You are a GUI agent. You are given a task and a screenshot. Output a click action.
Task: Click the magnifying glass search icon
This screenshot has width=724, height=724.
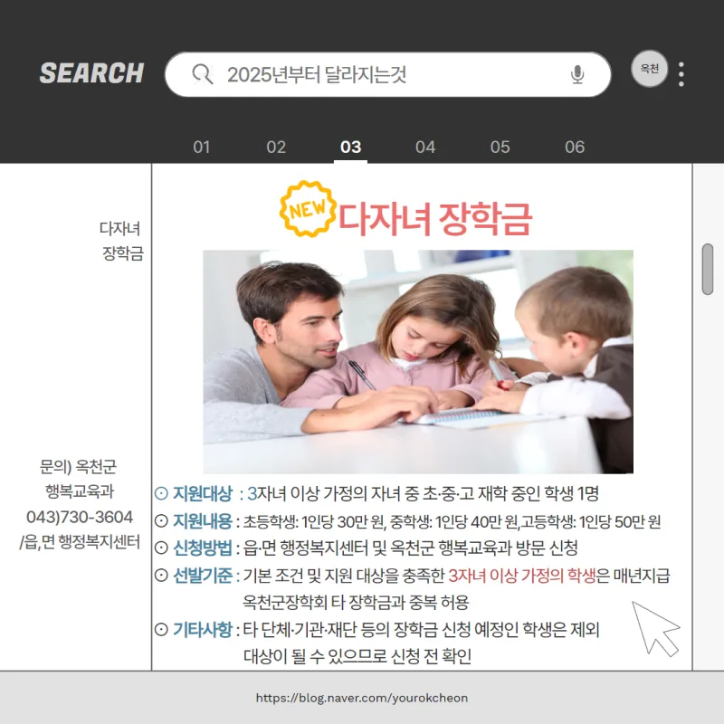click(203, 74)
